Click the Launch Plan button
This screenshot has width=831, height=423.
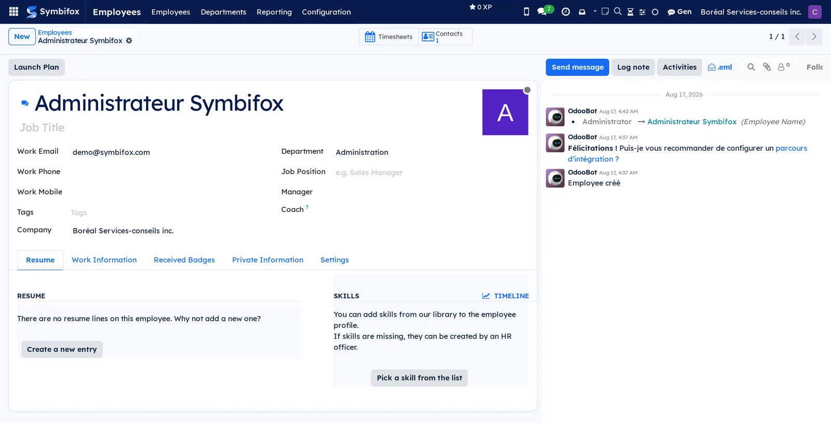(36, 67)
